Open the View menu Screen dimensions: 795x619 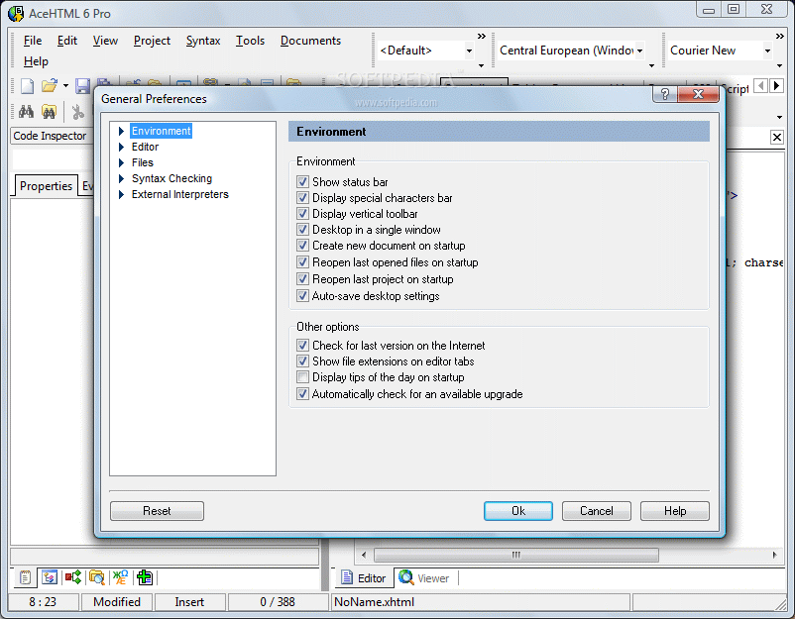point(105,41)
